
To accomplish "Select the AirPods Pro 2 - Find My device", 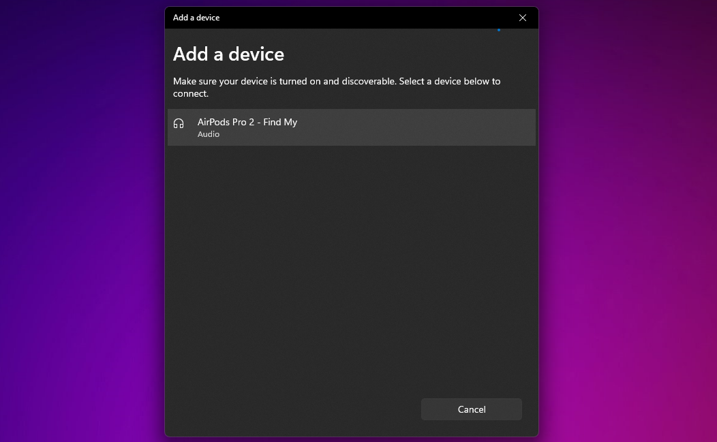I will tap(351, 127).
